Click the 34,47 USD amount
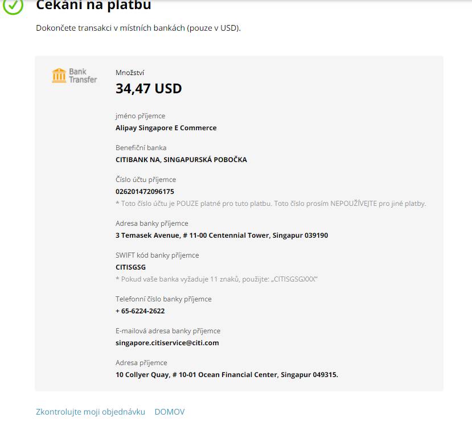This screenshot has width=472, height=422. [149, 88]
